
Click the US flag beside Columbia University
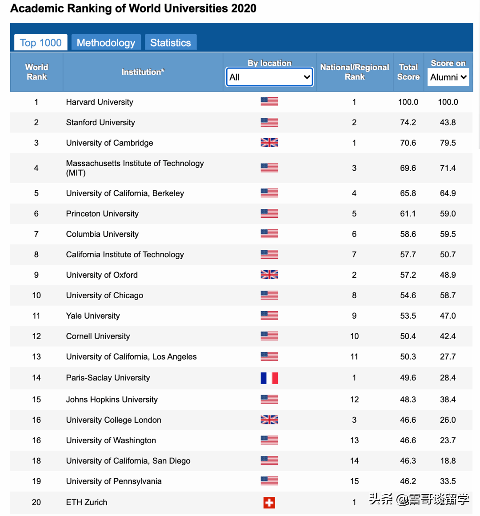coord(269,234)
